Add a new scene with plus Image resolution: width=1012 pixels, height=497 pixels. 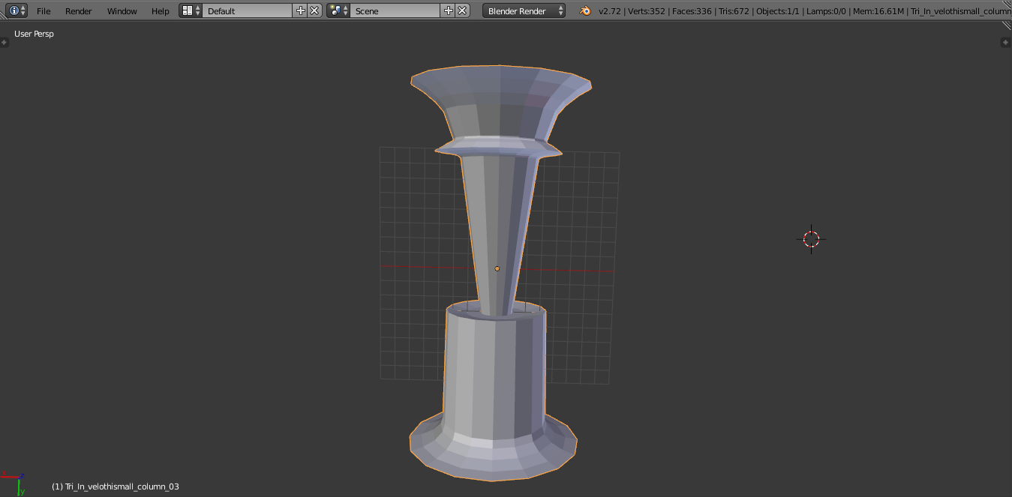[449, 10]
